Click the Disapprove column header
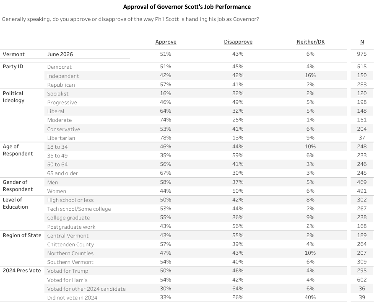 (x=238, y=42)
